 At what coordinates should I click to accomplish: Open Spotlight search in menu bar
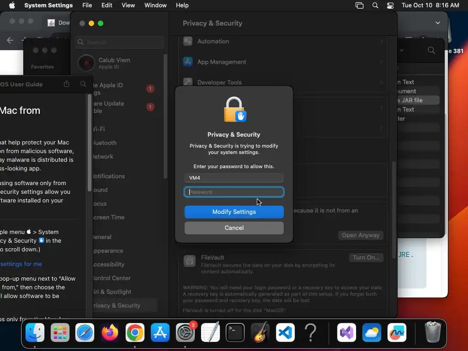point(375,5)
